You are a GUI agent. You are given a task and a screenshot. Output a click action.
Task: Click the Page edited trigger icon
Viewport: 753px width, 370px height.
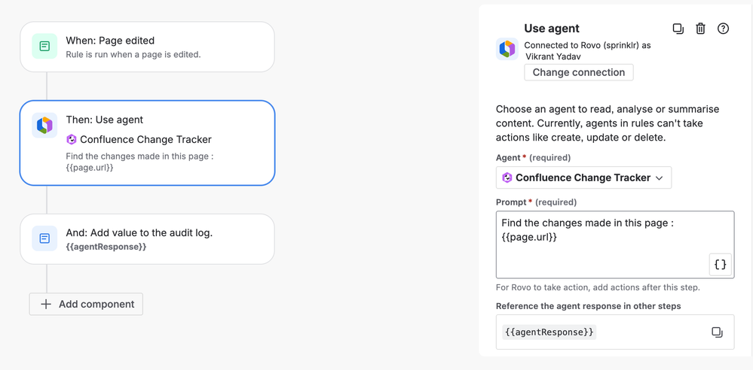point(44,47)
